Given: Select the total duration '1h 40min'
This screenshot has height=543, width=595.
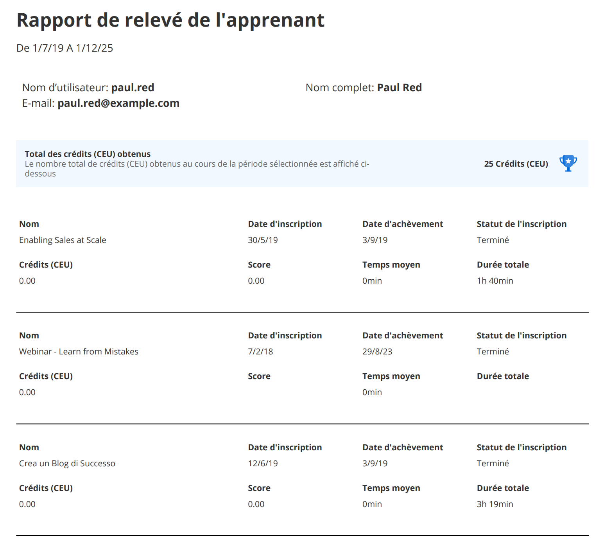Looking at the screenshot, I should tap(495, 281).
